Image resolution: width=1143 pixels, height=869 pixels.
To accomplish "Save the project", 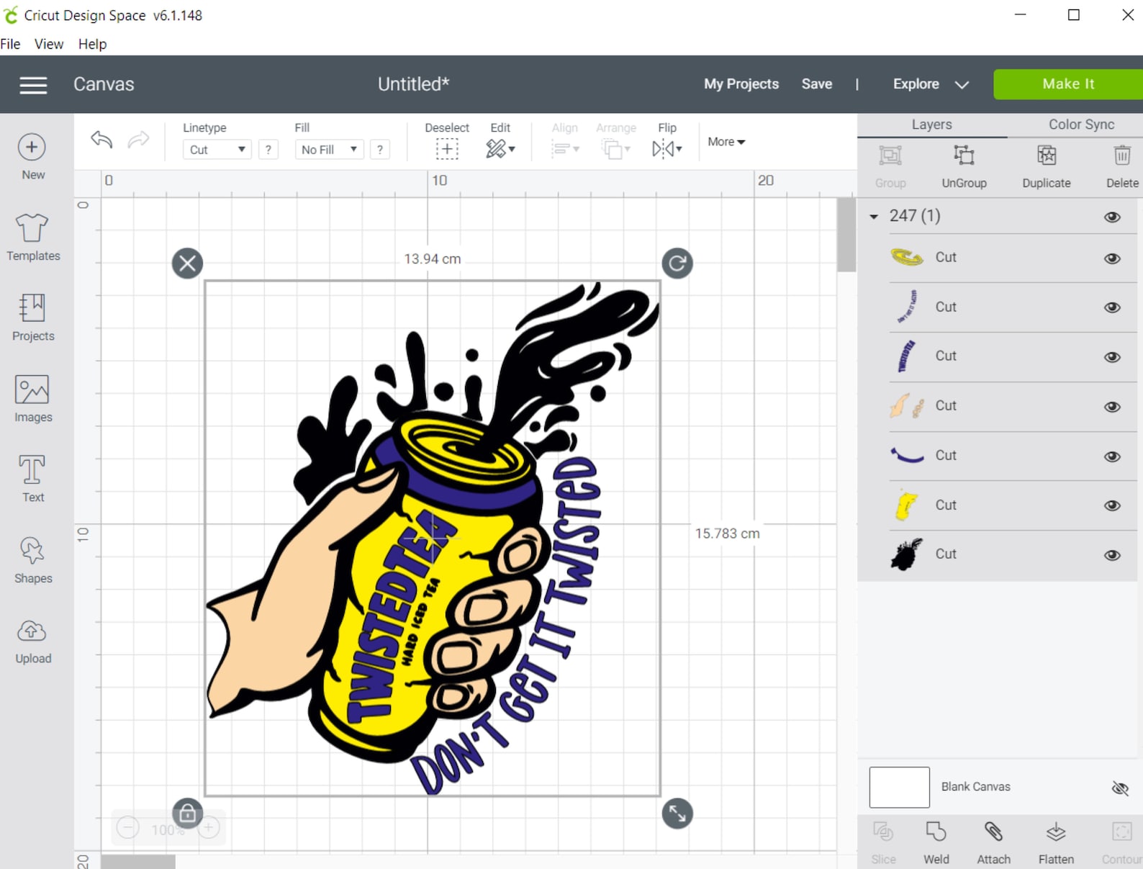I will [817, 84].
